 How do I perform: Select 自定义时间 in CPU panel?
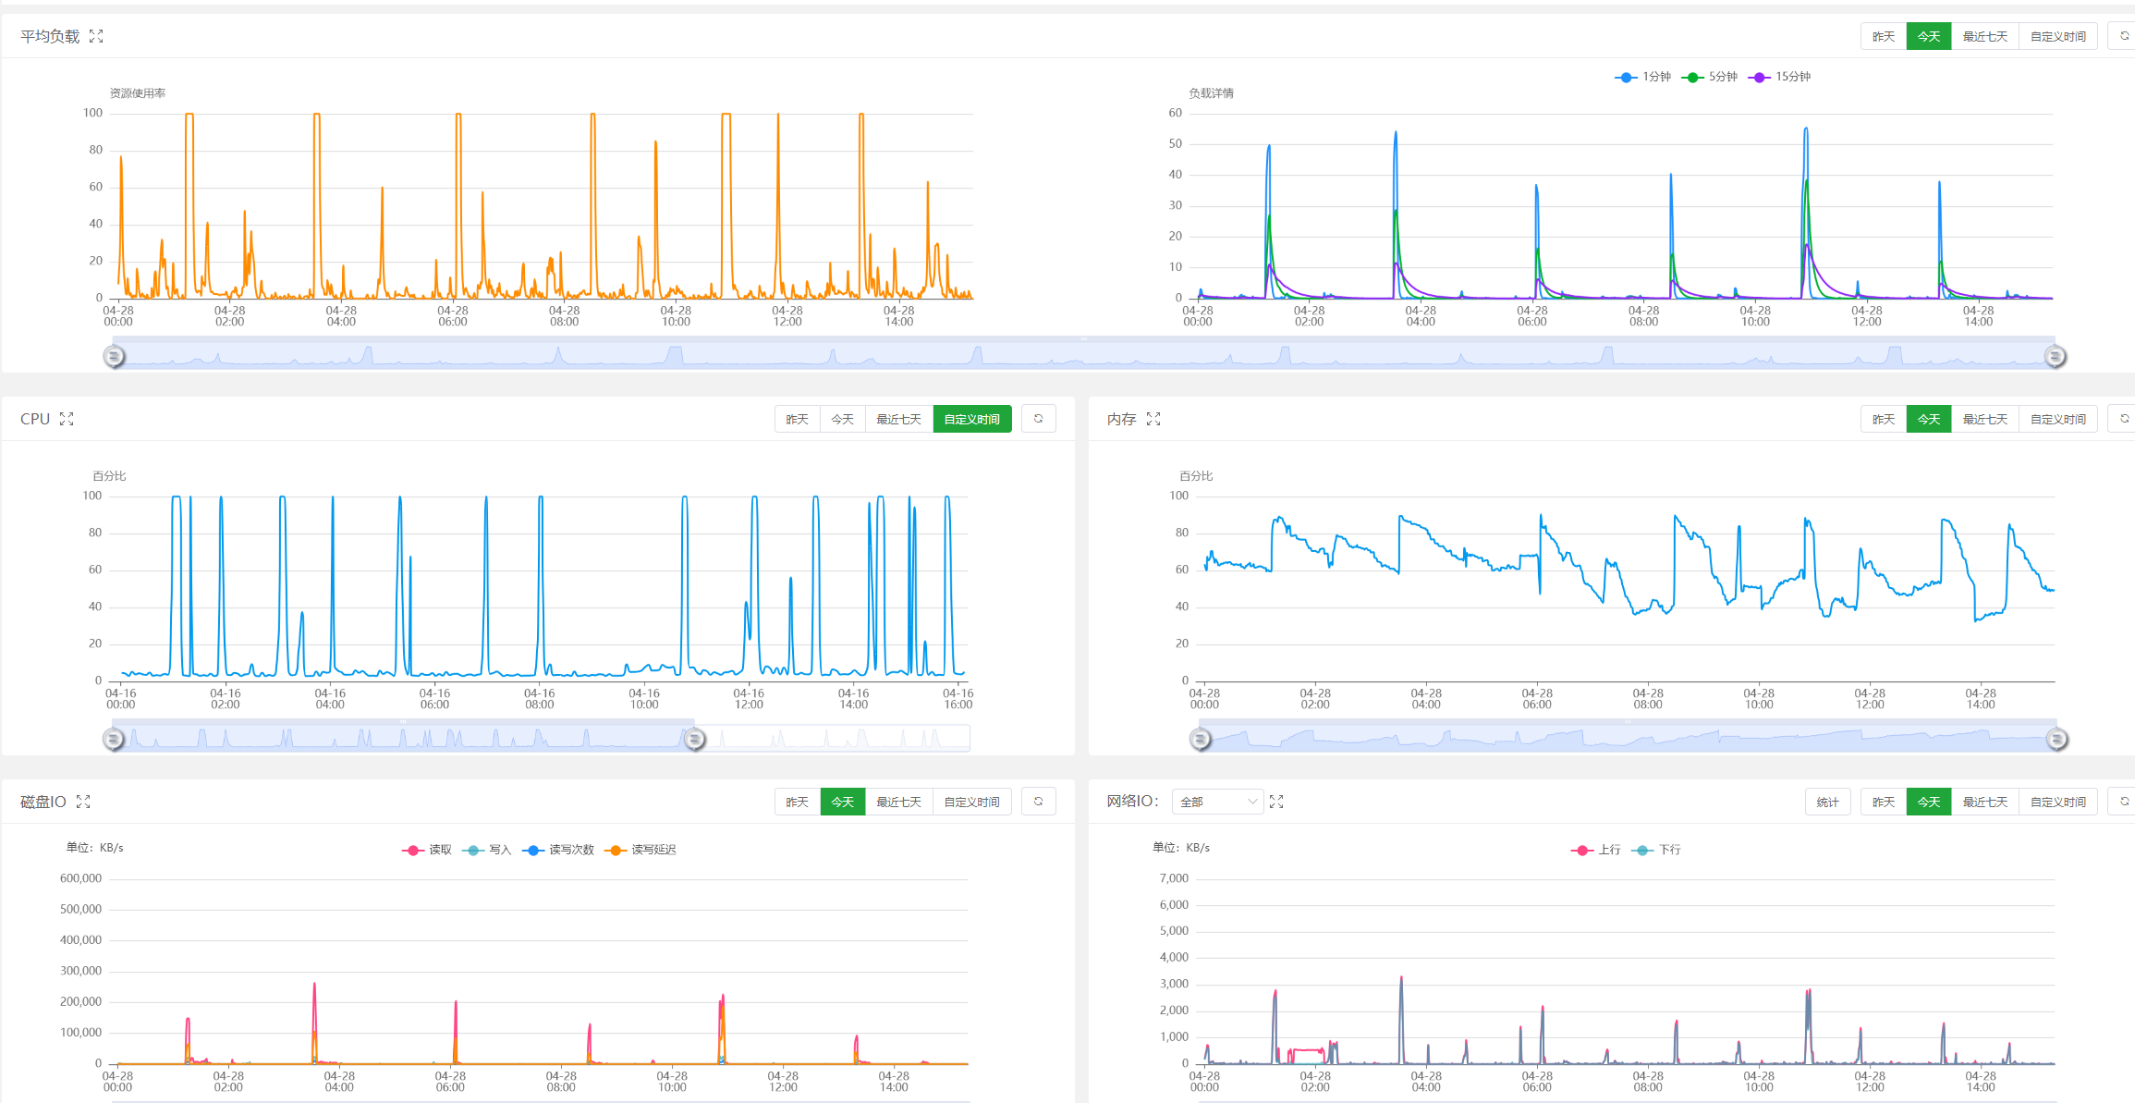click(x=972, y=419)
